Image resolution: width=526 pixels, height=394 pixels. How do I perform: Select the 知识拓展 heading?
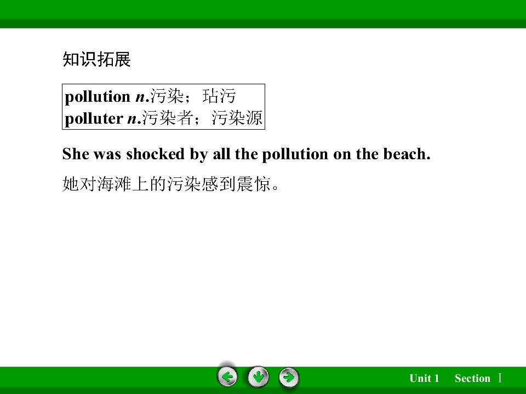point(96,59)
